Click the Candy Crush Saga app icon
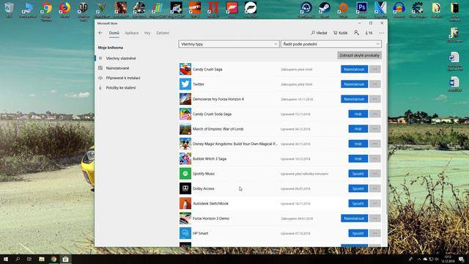The height and width of the screenshot is (264, 469). 185,69
